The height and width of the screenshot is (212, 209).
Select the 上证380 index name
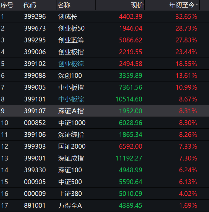70,194
